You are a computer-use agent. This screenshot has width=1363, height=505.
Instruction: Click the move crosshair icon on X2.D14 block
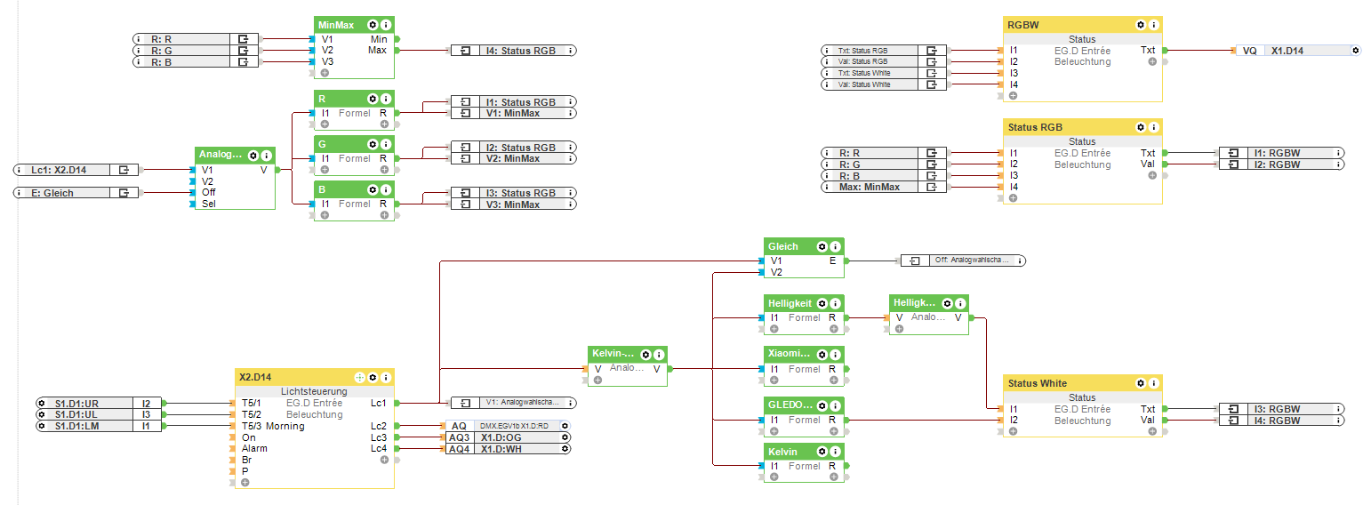359,378
